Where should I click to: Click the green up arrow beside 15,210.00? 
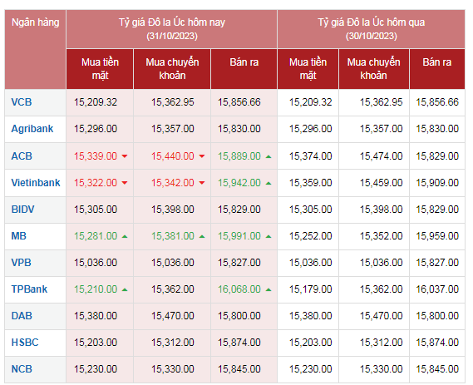(125, 289)
